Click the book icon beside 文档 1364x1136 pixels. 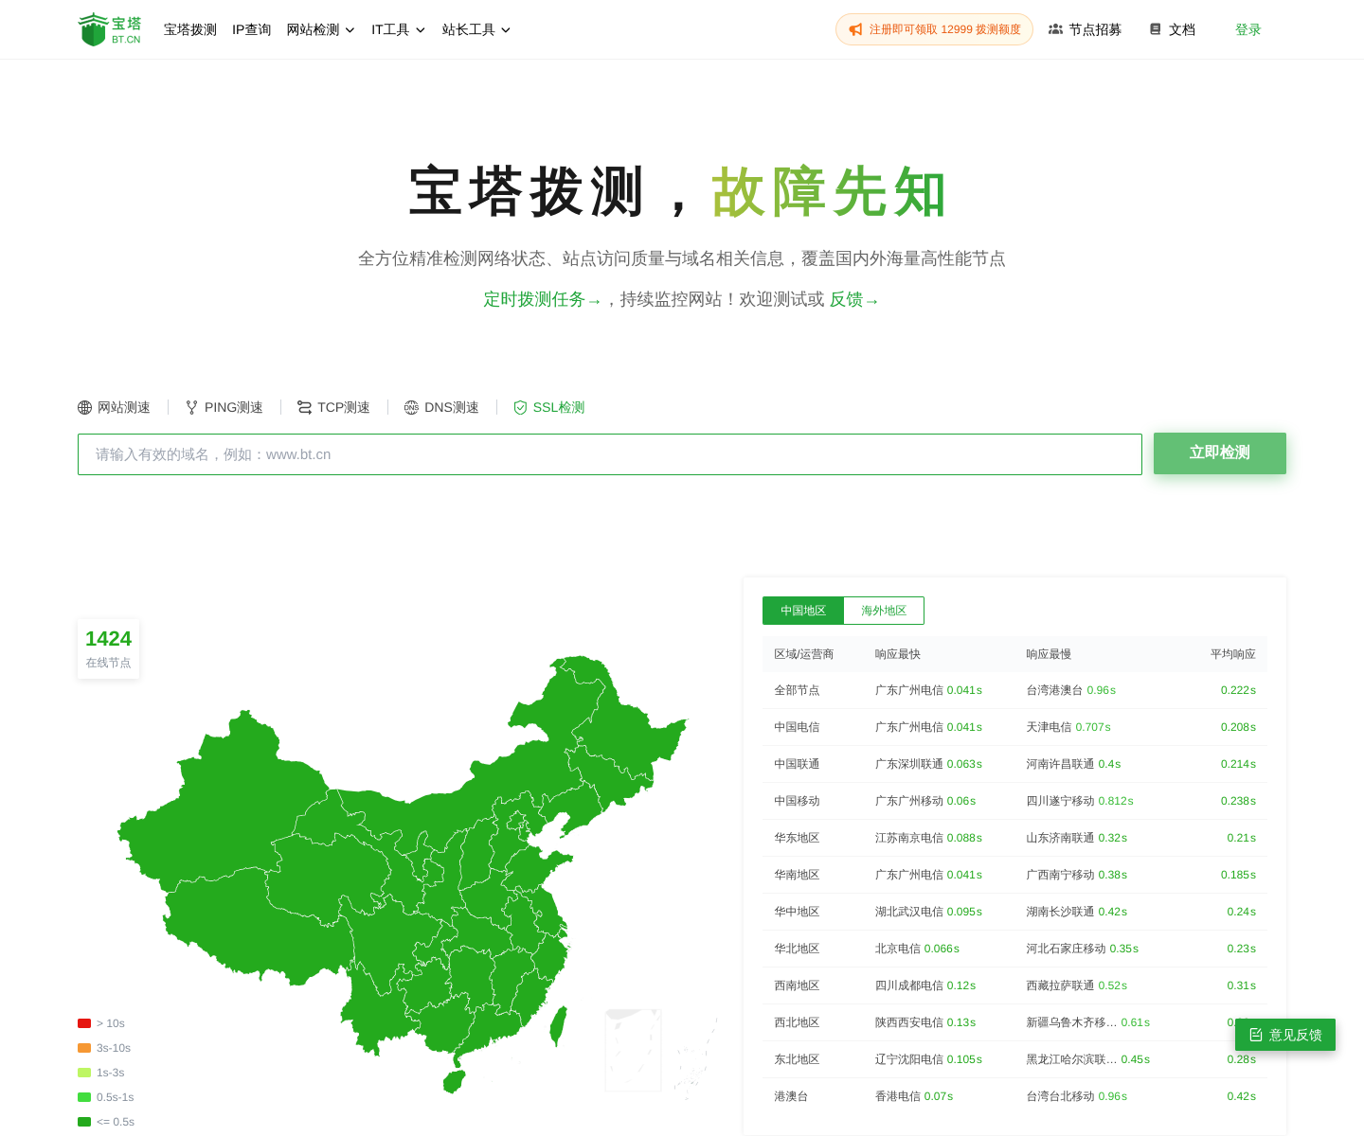[1156, 29]
